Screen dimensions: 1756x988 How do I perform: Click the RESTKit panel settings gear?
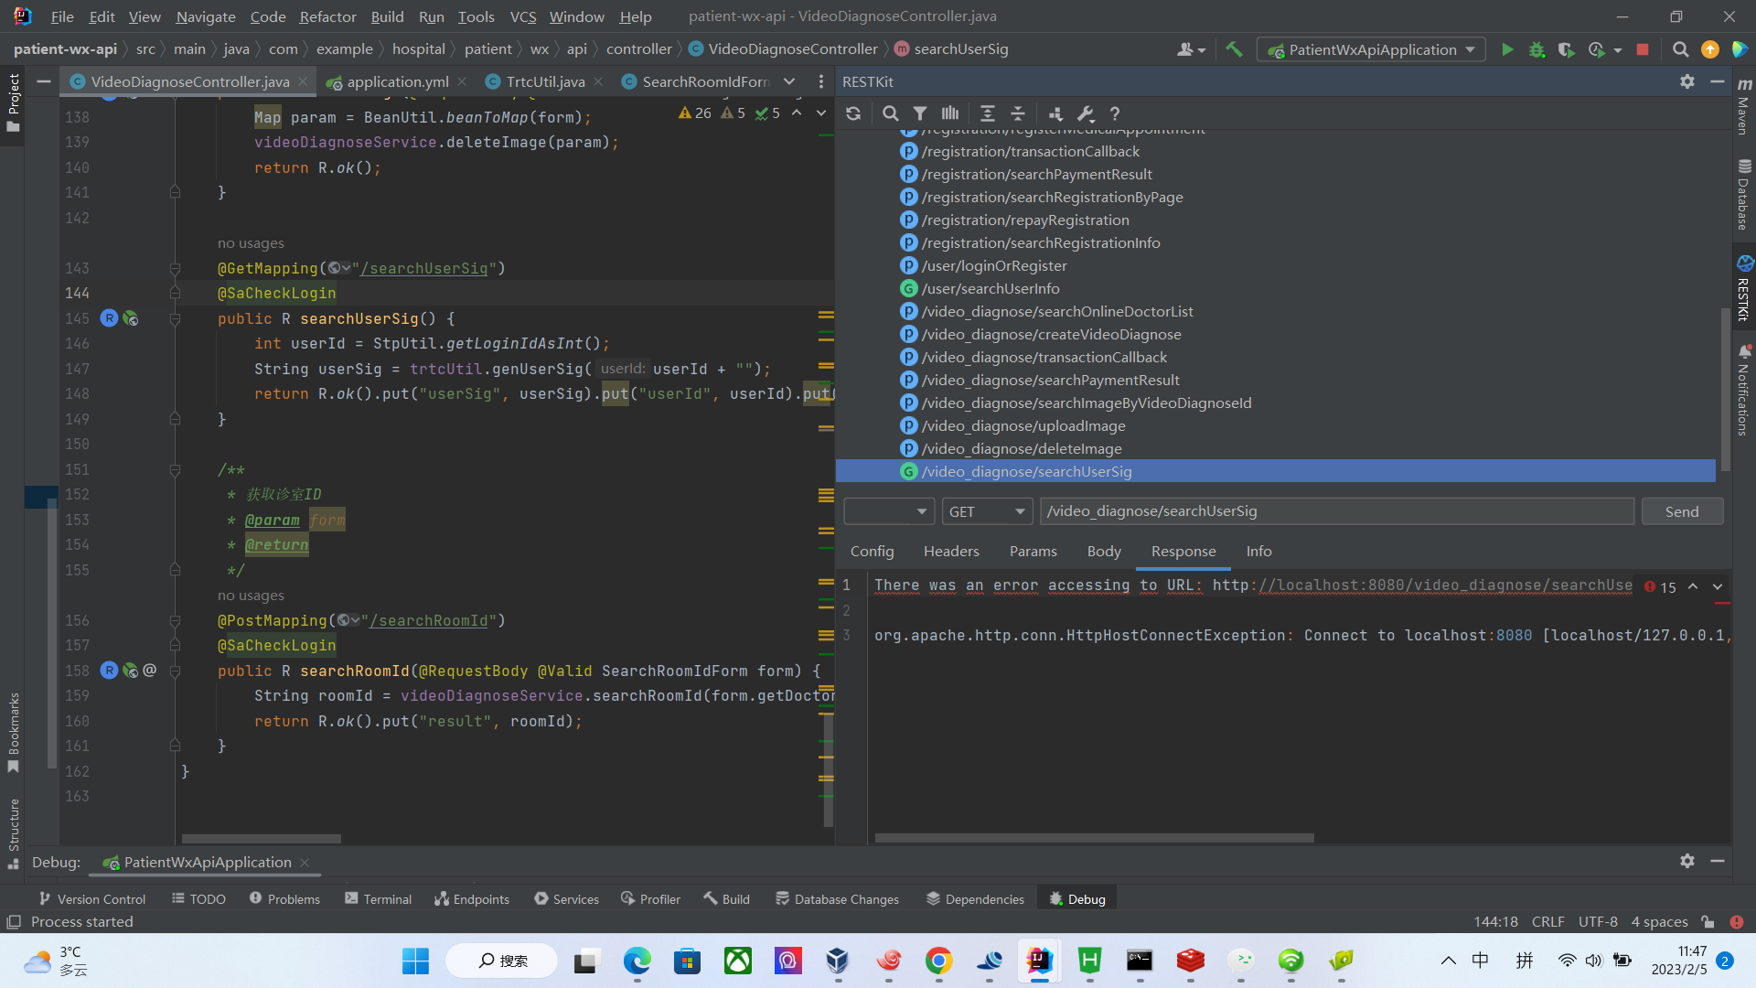click(1686, 81)
